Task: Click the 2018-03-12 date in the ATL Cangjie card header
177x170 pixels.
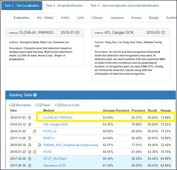Action: (155, 32)
